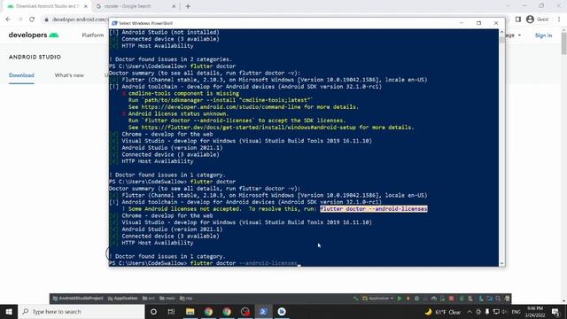
Task: Click the 'res' folder breadcrumb
Action: coord(186,299)
